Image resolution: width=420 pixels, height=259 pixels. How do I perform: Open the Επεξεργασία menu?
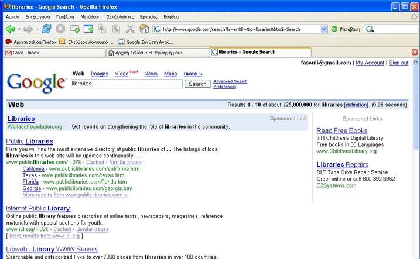point(37,16)
